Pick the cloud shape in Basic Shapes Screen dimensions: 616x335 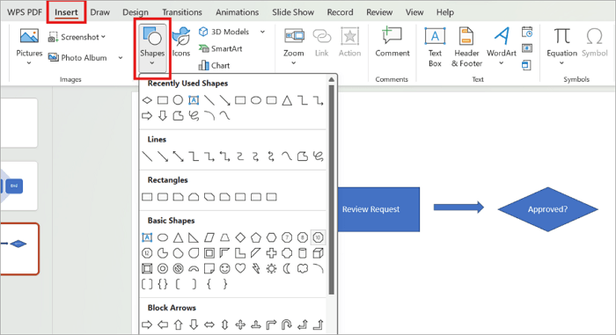303,269
